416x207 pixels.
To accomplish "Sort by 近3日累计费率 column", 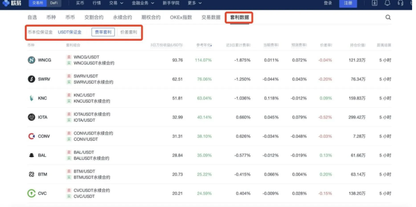I will 238,45.
